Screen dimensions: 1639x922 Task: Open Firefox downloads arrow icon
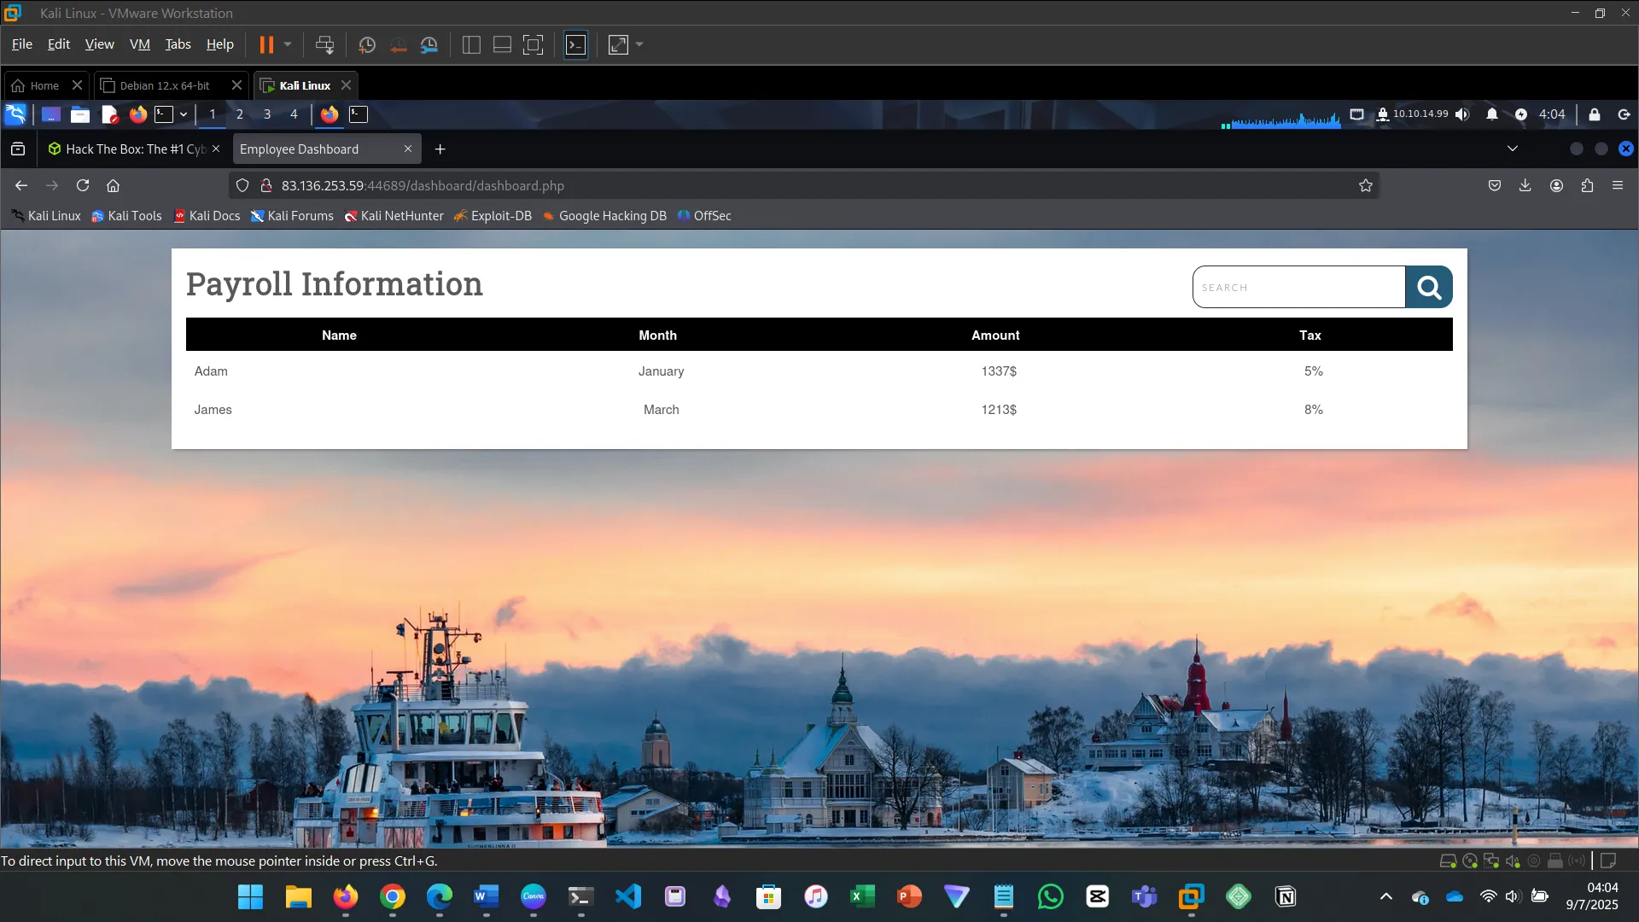(x=1525, y=186)
